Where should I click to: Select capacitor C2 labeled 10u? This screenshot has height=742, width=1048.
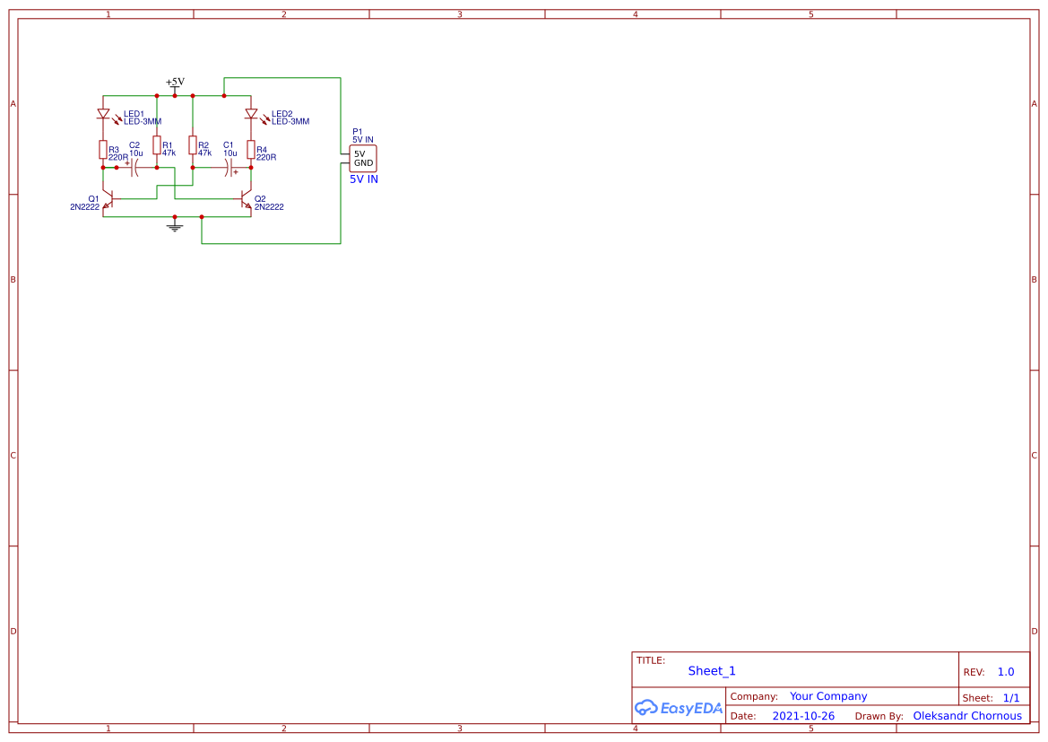point(134,167)
